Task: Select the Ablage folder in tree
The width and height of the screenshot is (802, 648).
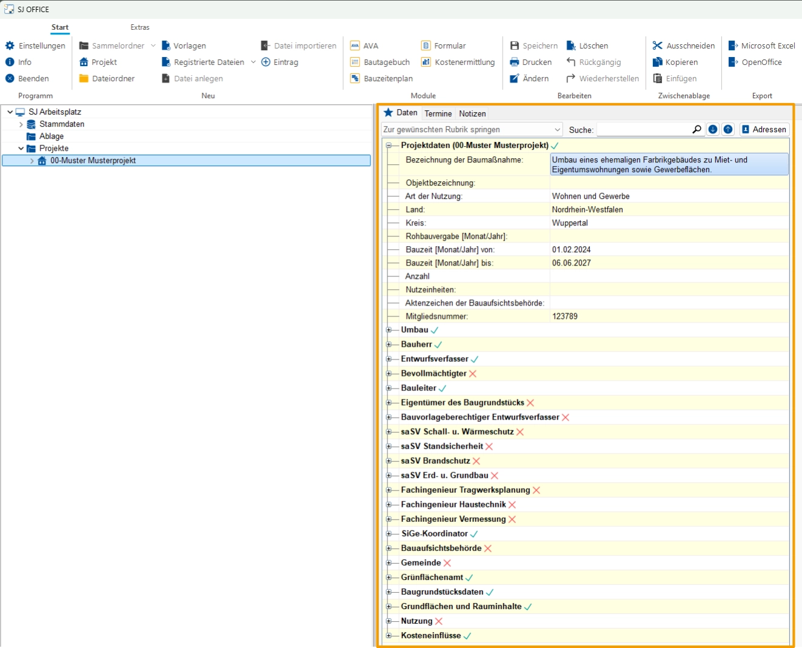Action: (x=51, y=136)
